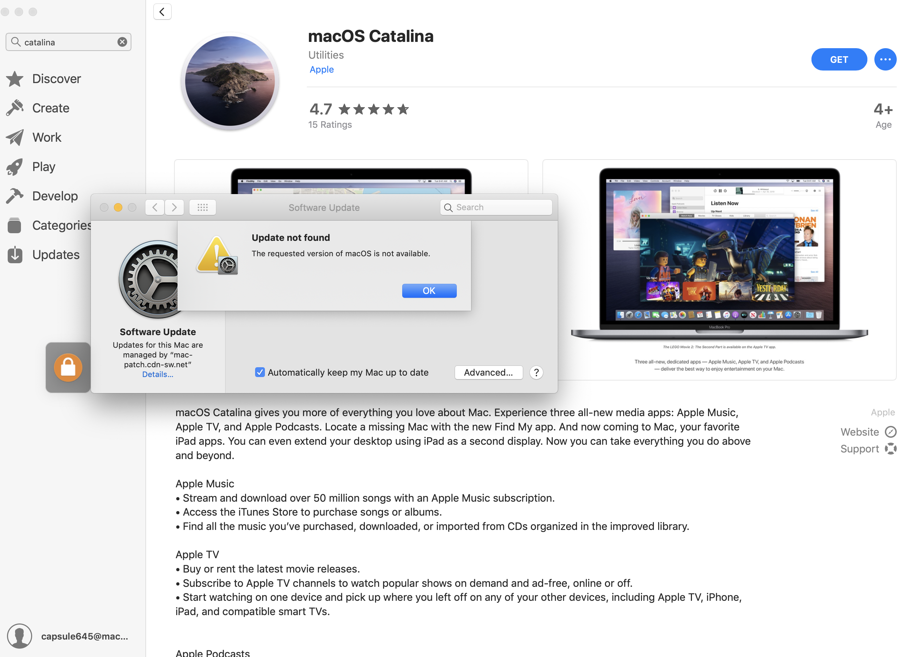Toggle Automatically keep my Mac up to date
The image size is (917, 657).
pyautogui.click(x=260, y=372)
